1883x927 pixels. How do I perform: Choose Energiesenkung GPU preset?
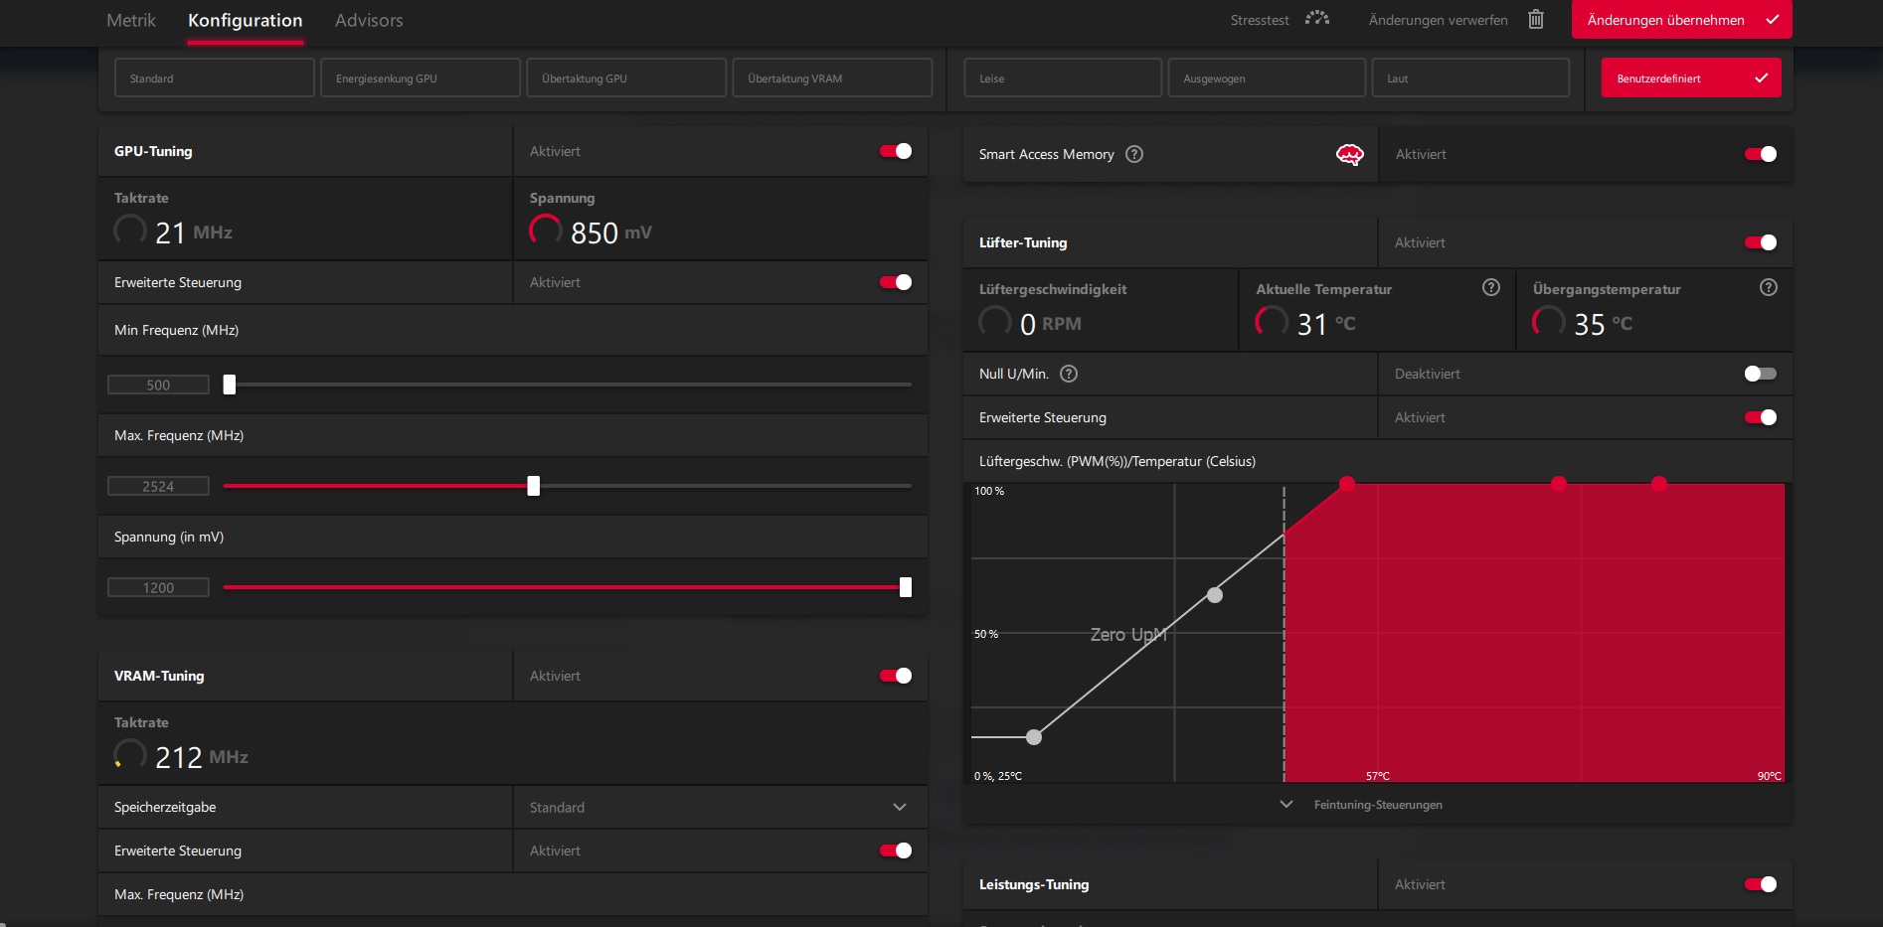[421, 77]
